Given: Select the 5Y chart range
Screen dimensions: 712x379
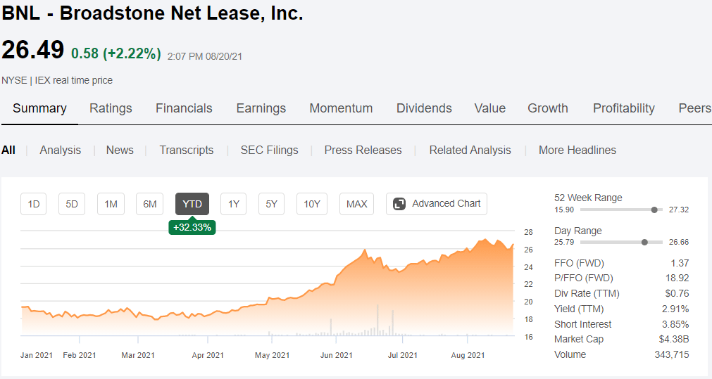Looking at the screenshot, I should [x=272, y=204].
